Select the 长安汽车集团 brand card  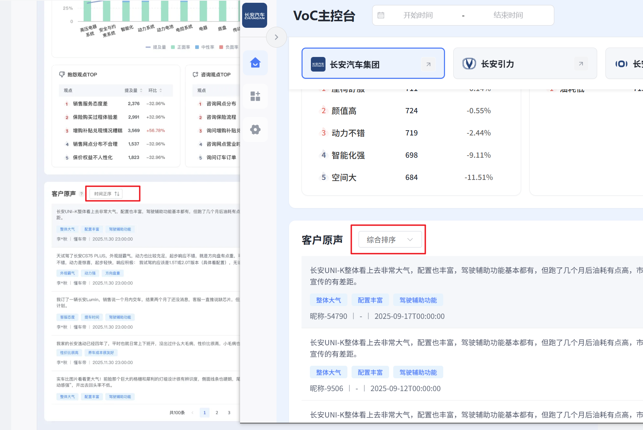tap(373, 64)
